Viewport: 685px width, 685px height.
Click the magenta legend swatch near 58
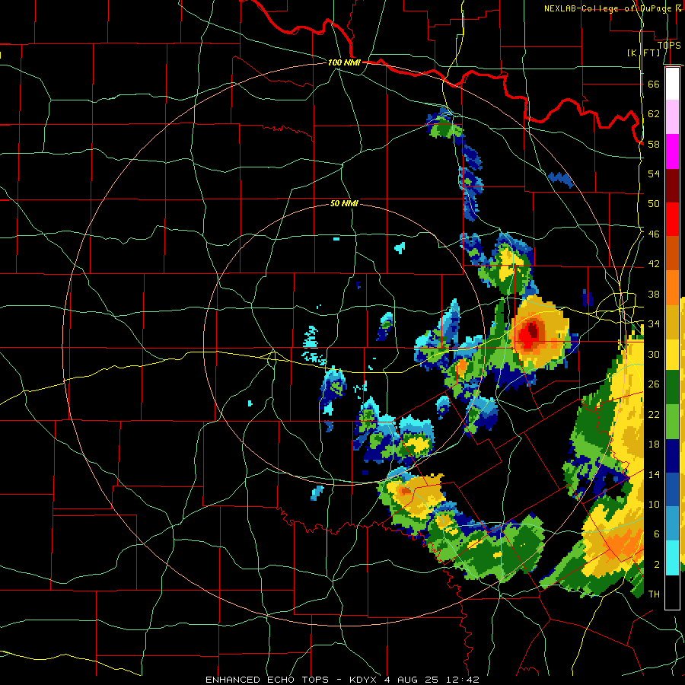672,151
